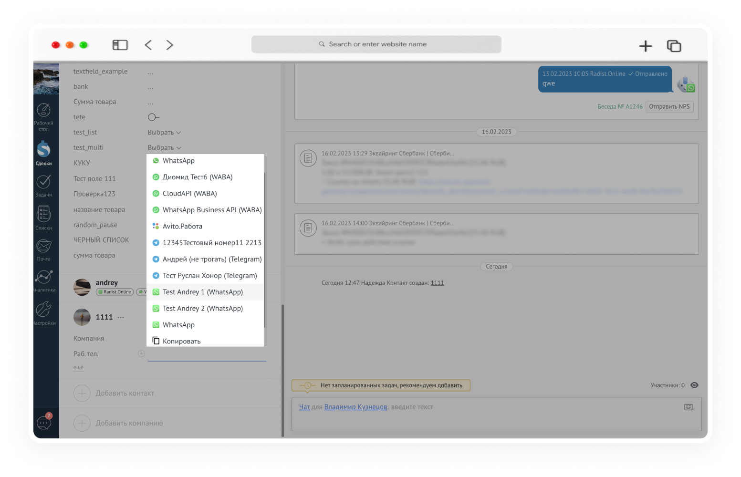Click the ЧЕРНЫЙ СПИСОК field label
Screen dimensions: 741x477
tap(101, 240)
